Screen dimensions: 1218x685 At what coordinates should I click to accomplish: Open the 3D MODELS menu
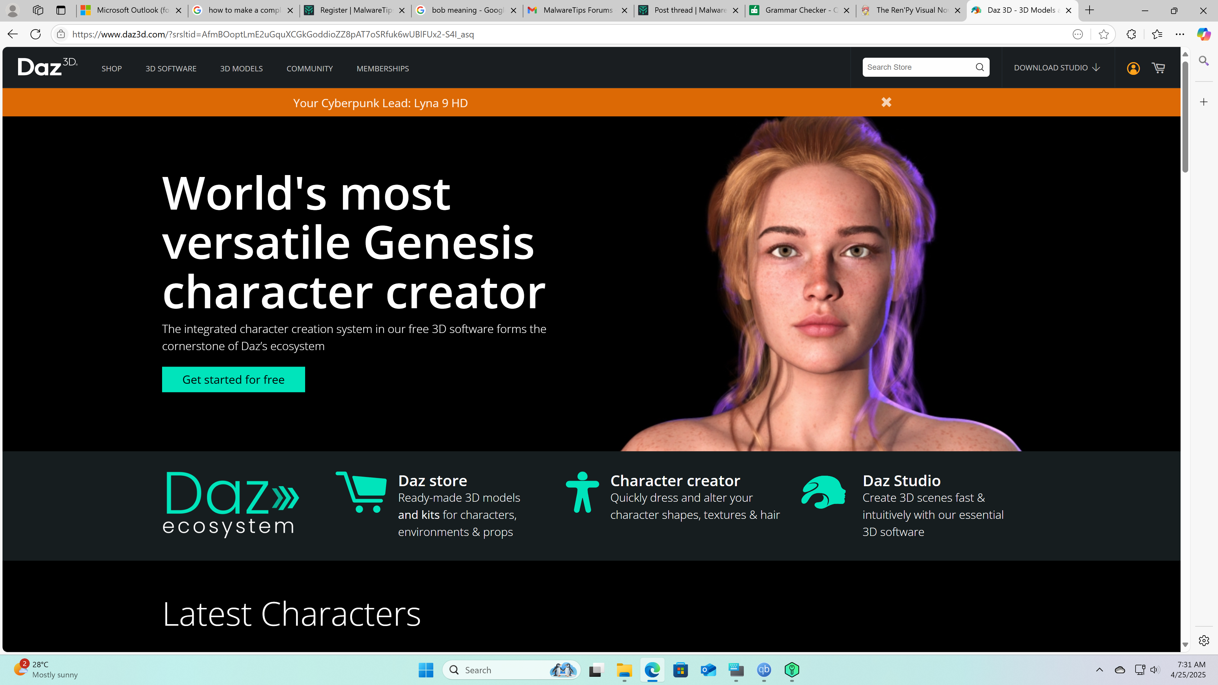click(241, 68)
